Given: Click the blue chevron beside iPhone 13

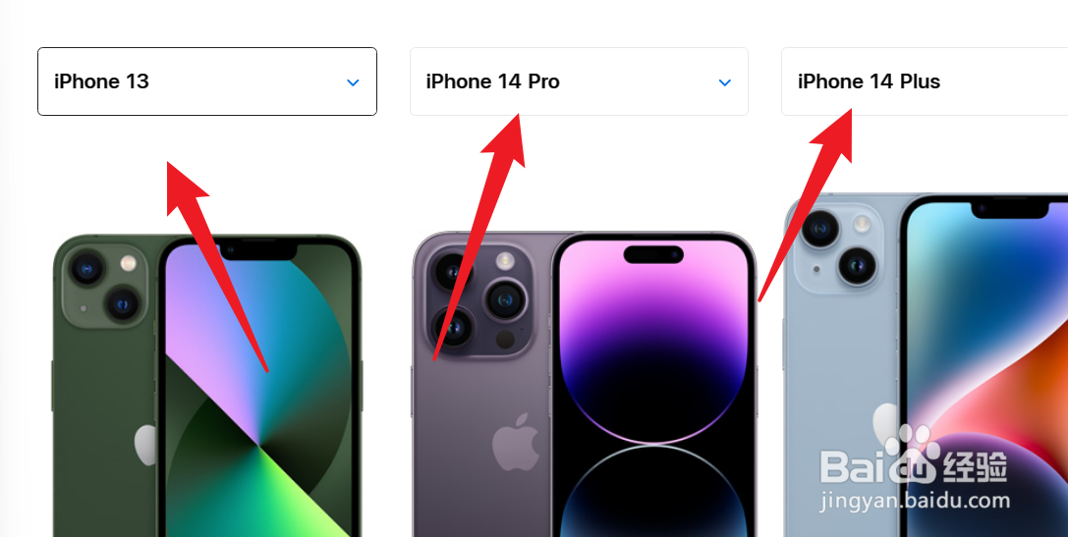Looking at the screenshot, I should tap(353, 82).
